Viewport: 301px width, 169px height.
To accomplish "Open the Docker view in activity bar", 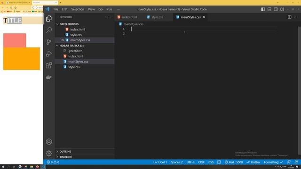I will 49,77.
